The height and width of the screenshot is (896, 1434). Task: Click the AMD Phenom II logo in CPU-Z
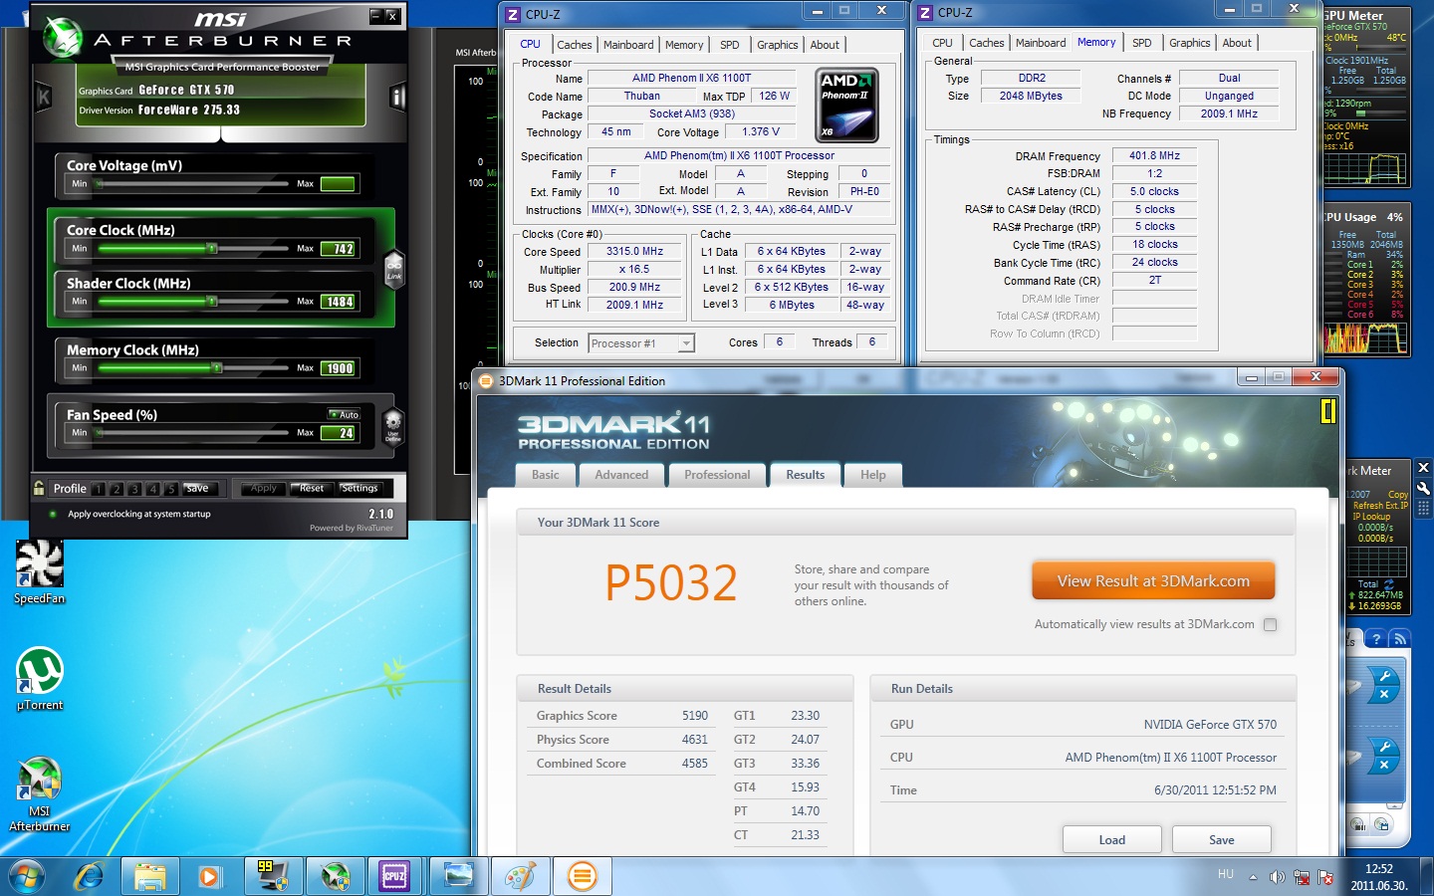[x=846, y=106]
